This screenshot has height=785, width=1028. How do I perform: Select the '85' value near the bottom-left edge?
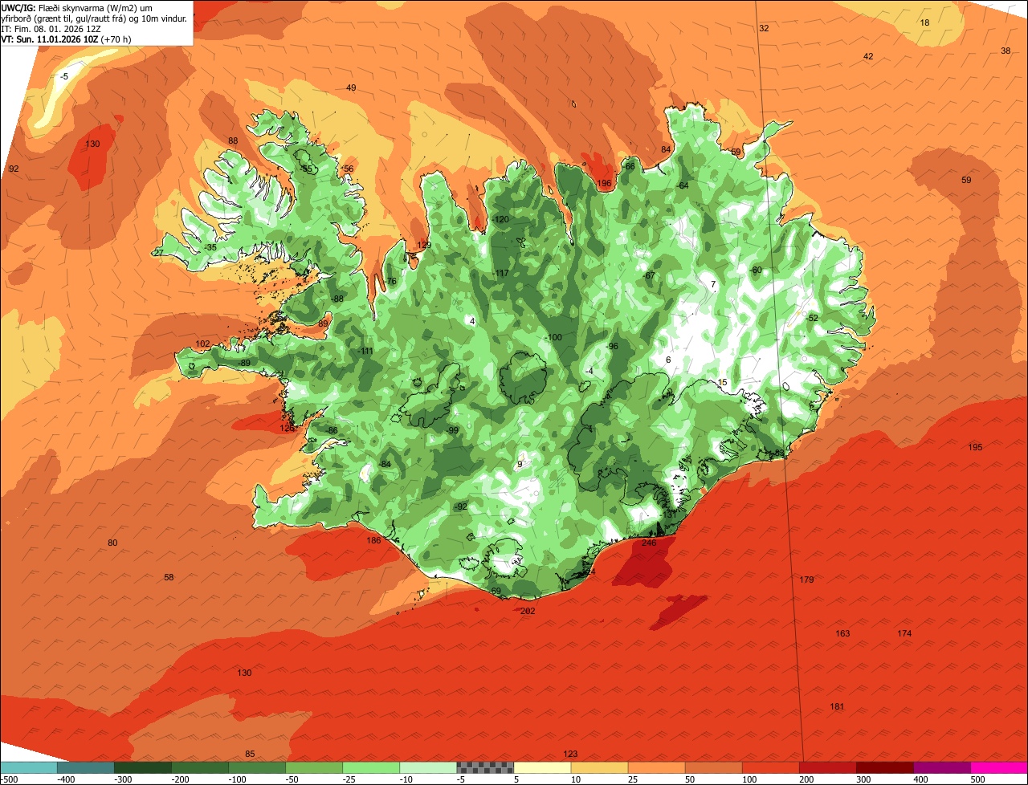[x=250, y=754]
